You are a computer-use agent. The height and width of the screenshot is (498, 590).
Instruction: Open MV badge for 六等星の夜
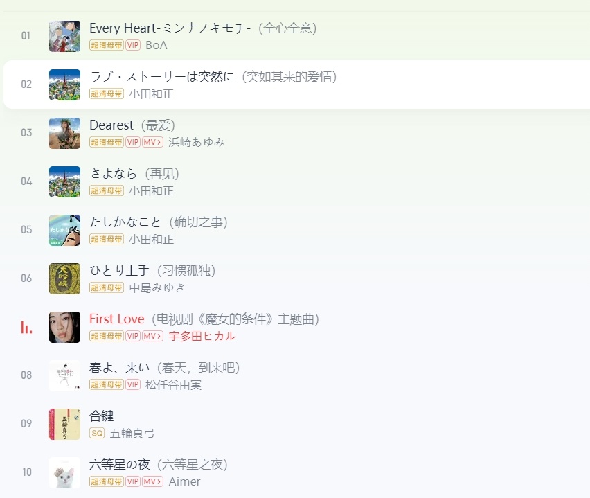152,481
